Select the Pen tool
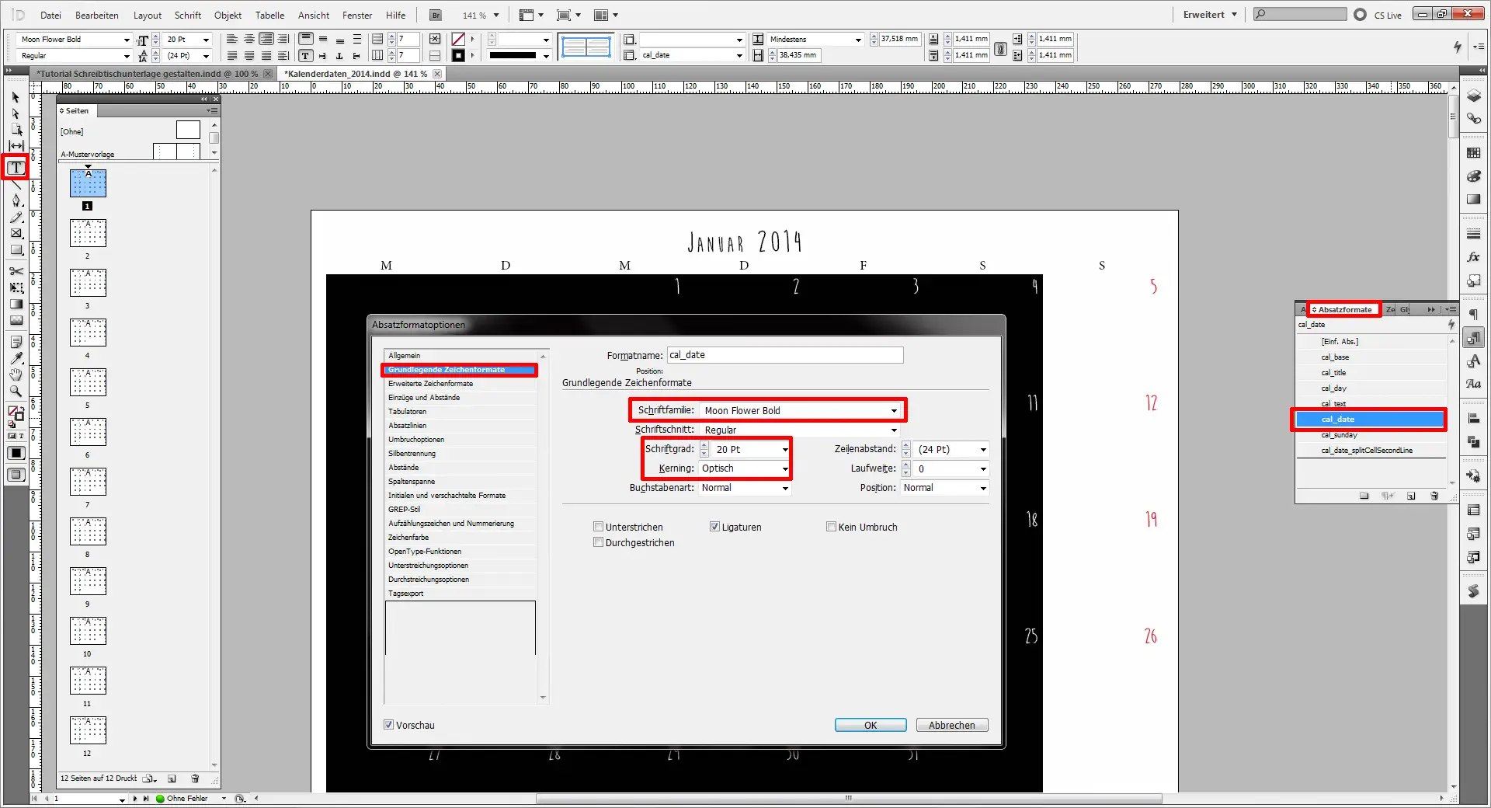 15,200
